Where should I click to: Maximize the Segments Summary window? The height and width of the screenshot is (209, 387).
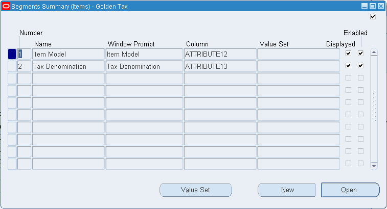[373, 7]
